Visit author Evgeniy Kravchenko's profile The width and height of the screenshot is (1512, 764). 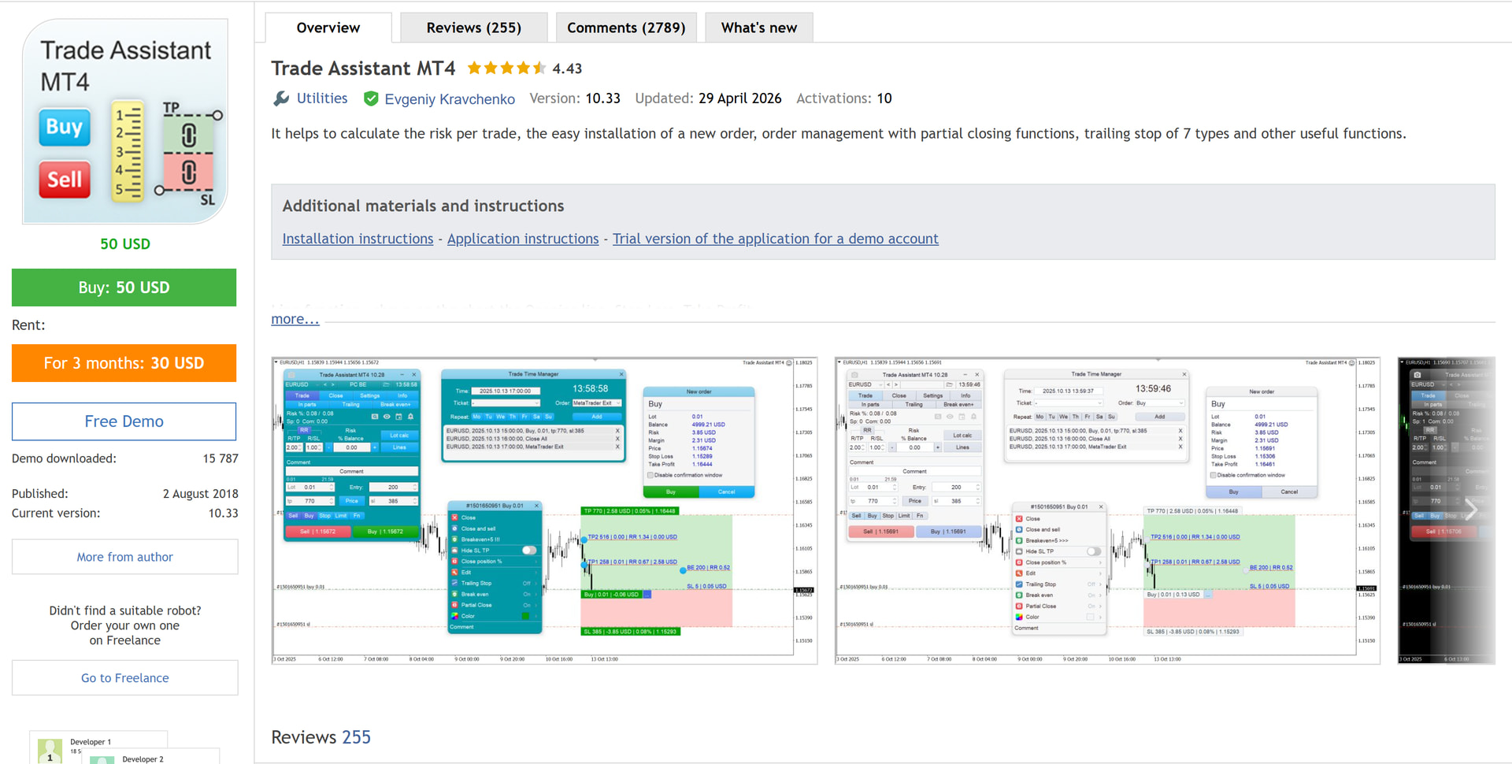click(x=450, y=98)
